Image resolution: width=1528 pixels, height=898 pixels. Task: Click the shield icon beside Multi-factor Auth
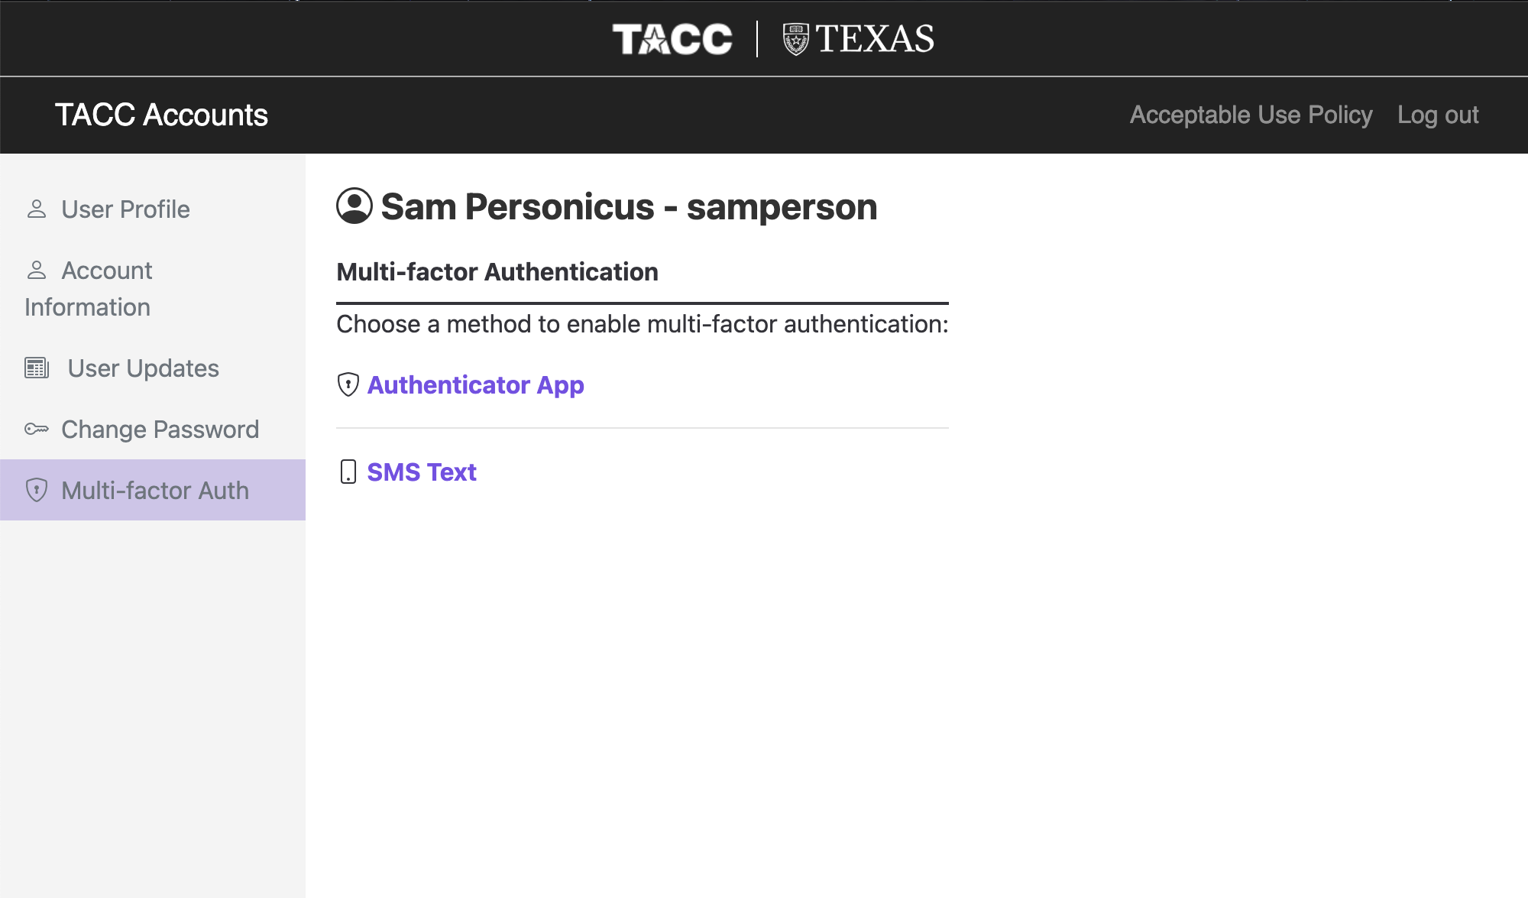pyautogui.click(x=37, y=490)
